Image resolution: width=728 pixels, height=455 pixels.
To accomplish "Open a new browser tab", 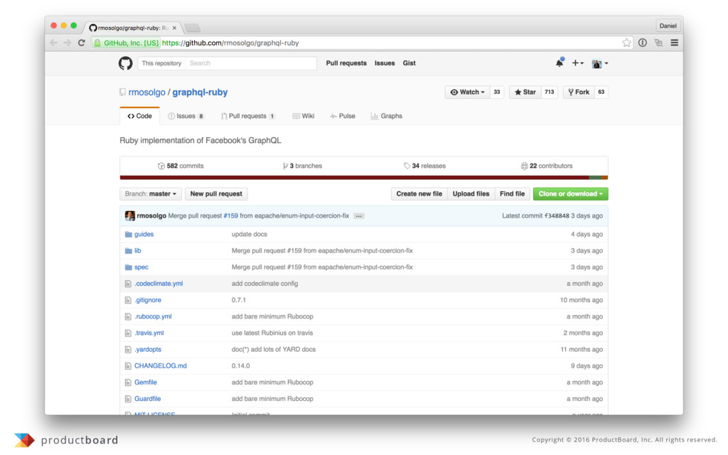I will coord(192,28).
